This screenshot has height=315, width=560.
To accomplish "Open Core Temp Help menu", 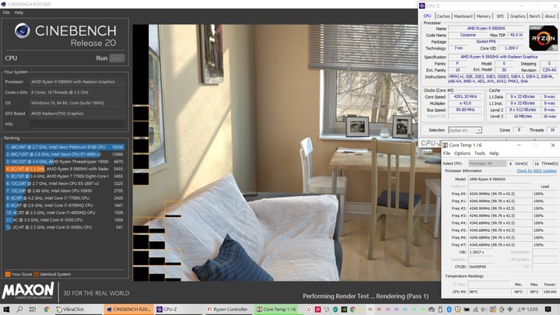I will 494,153.
